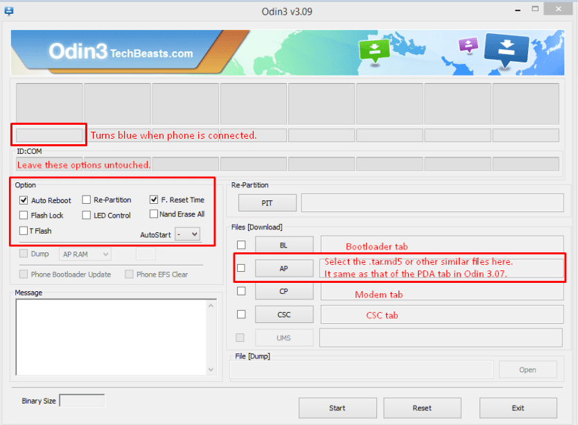
Task: Click the Odin3 v3.09 window title
Action: (287, 12)
